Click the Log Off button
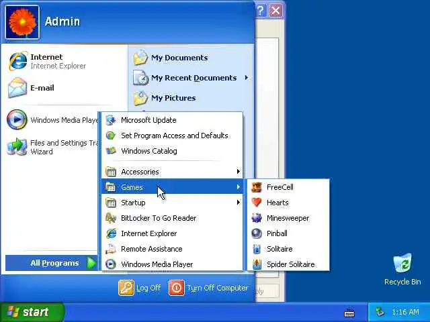430x322 pixels. pyautogui.click(x=140, y=288)
